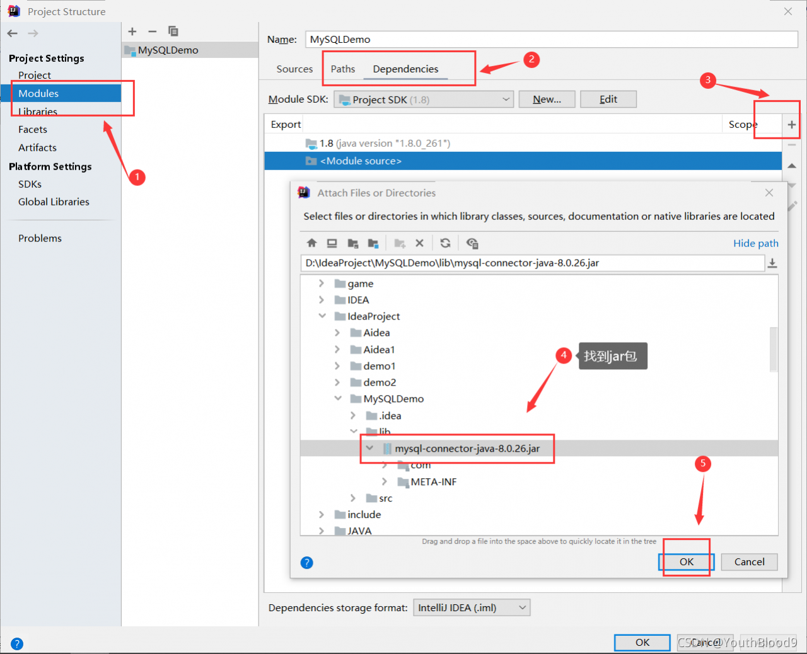Cancel the Attach Files dialog
Viewport: 807px width, 654px height.
pyautogui.click(x=749, y=561)
